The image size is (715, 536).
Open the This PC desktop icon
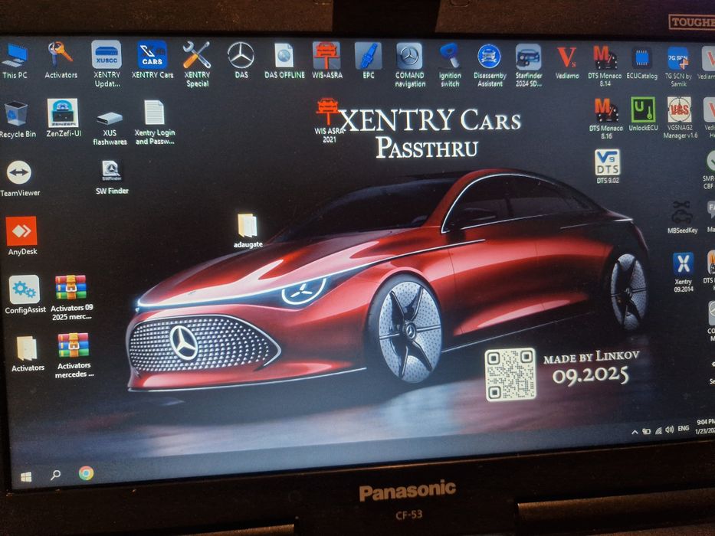click(x=15, y=61)
